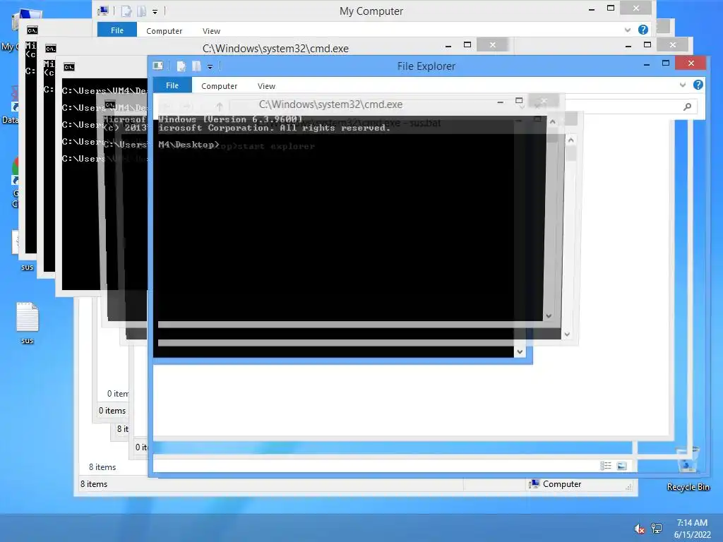Image resolution: width=723 pixels, height=542 pixels.
Task: Open Customize Quick Access dropdown in File Explorer
Action: [x=210, y=67]
